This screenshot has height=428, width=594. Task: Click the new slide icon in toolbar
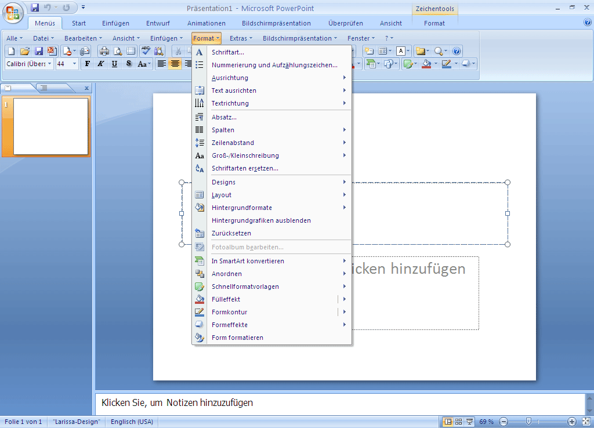coord(369,51)
